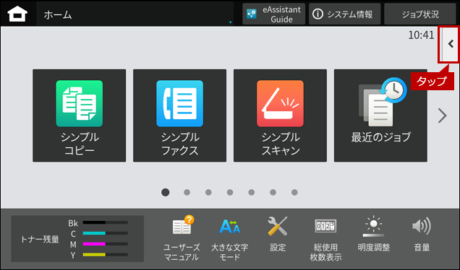Jump to second page indicator dot

(x=187, y=192)
